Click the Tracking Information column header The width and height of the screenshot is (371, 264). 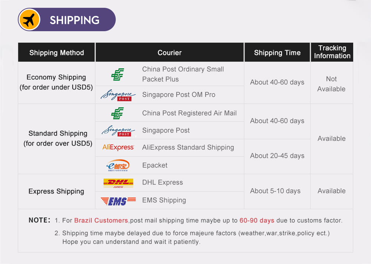(x=332, y=52)
